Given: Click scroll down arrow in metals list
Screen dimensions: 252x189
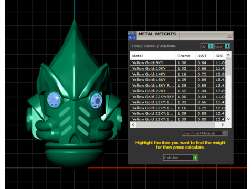Looking at the screenshot, I should click(x=228, y=119).
